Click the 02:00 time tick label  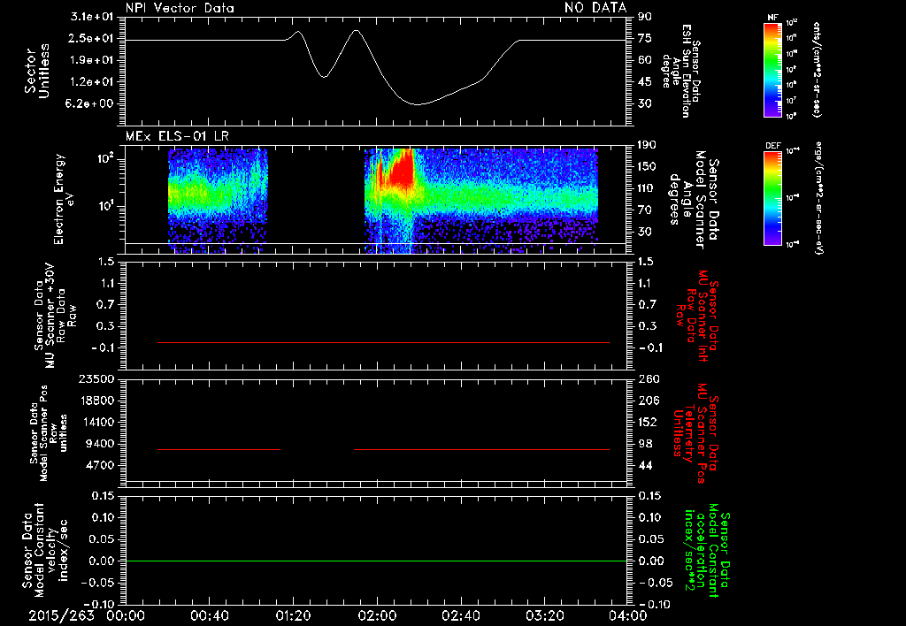(377, 615)
